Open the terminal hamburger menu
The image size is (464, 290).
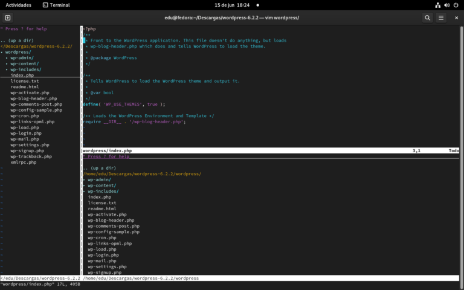pos(441,18)
